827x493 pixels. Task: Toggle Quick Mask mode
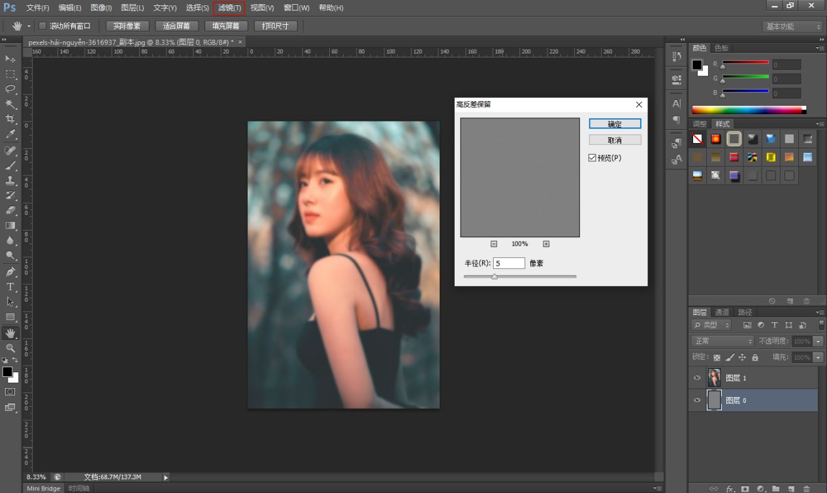pyautogui.click(x=10, y=392)
